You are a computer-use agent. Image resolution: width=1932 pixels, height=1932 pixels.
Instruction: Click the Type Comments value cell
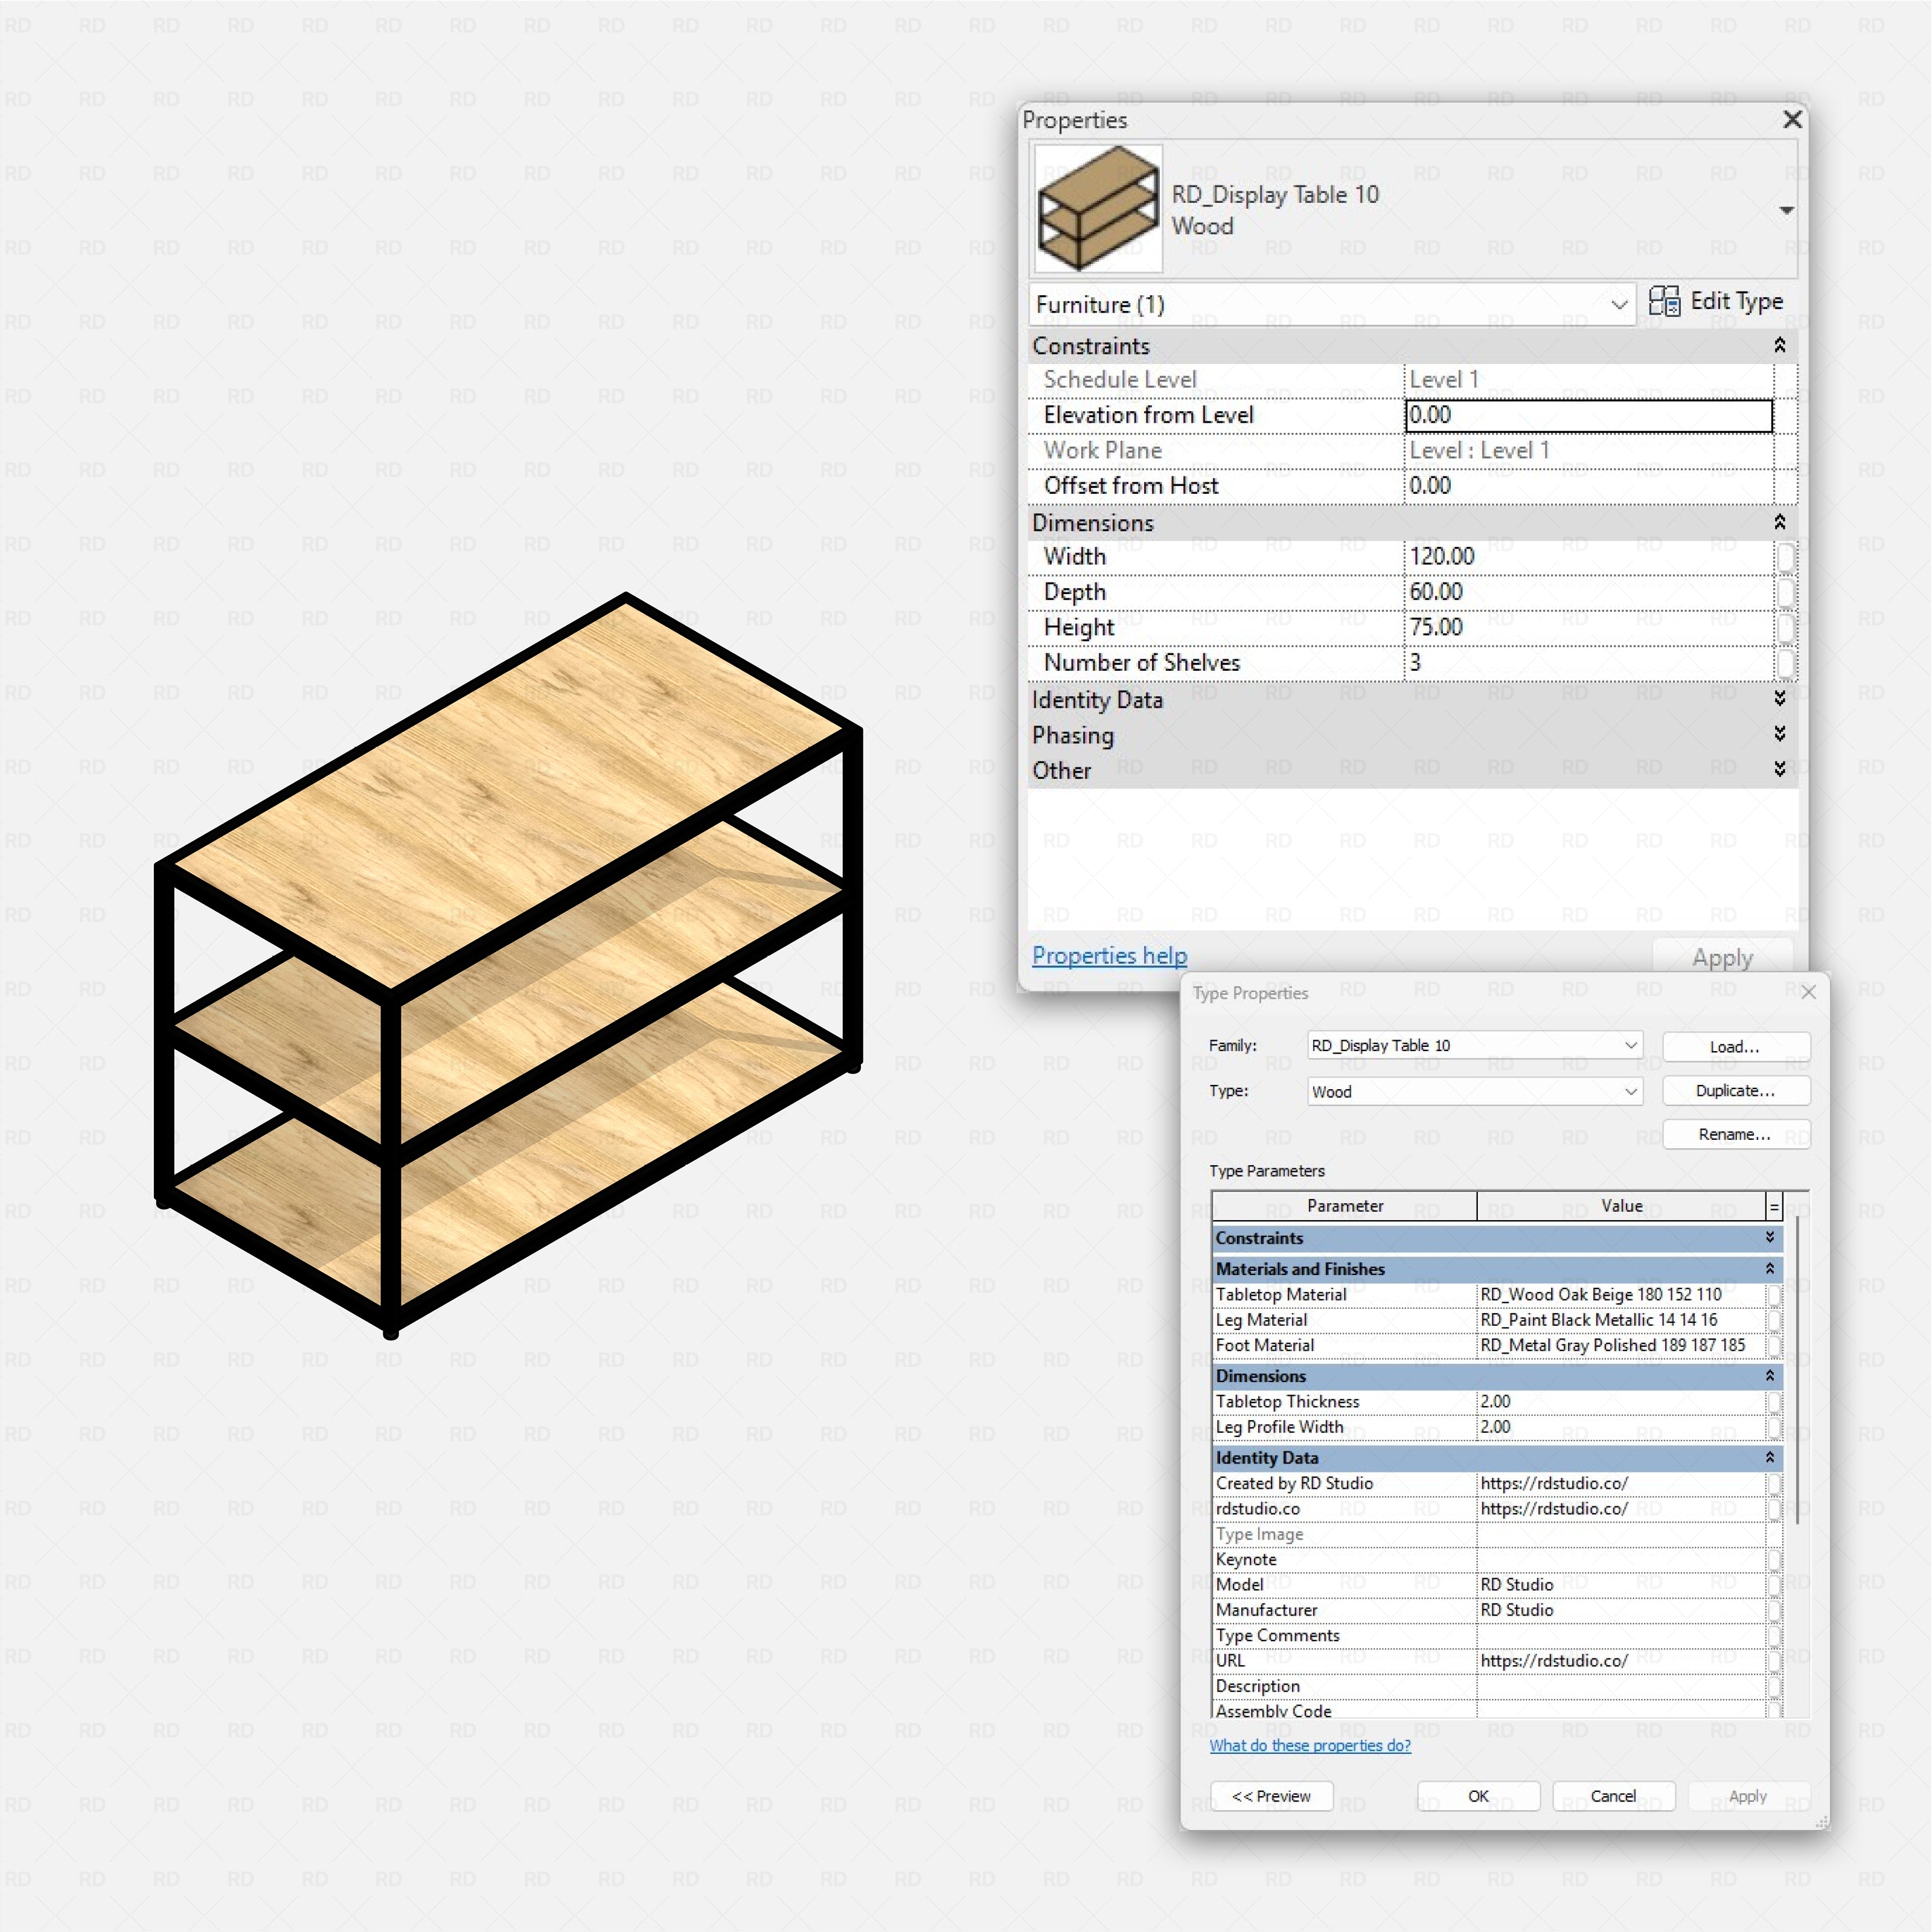click(x=1621, y=1635)
